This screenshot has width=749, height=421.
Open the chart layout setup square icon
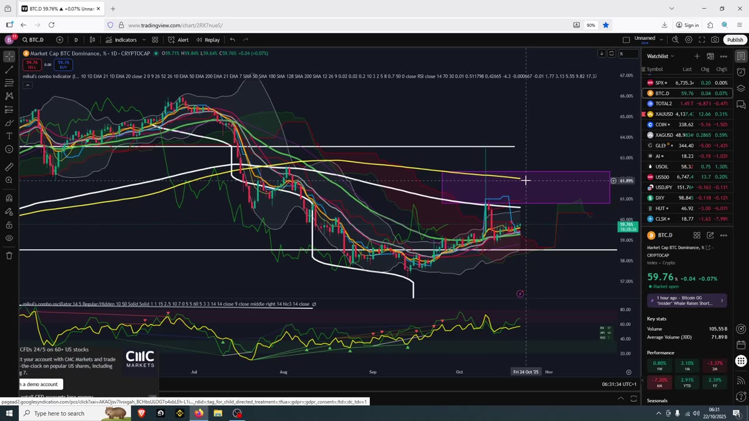coord(626,40)
